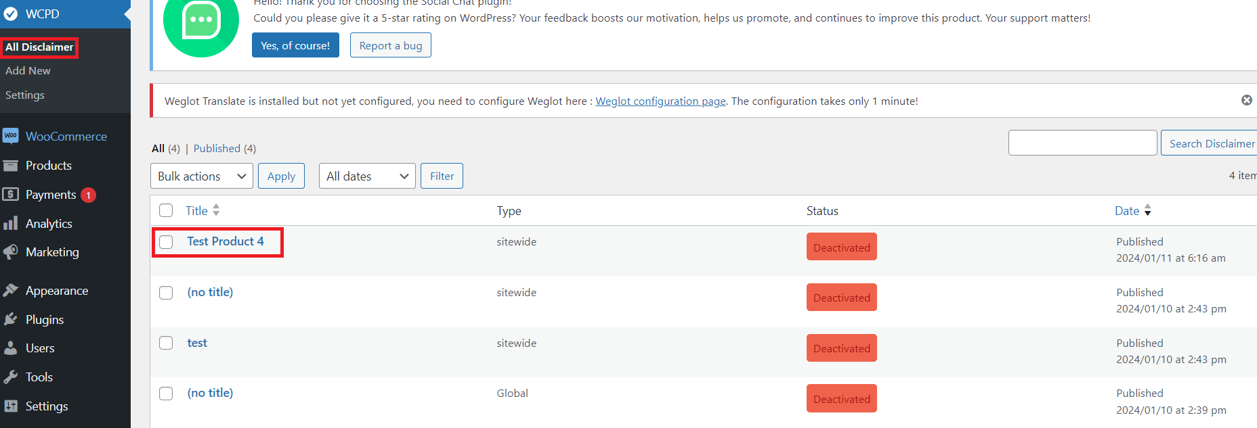
Task: Open the All dates dropdown
Action: (x=367, y=176)
